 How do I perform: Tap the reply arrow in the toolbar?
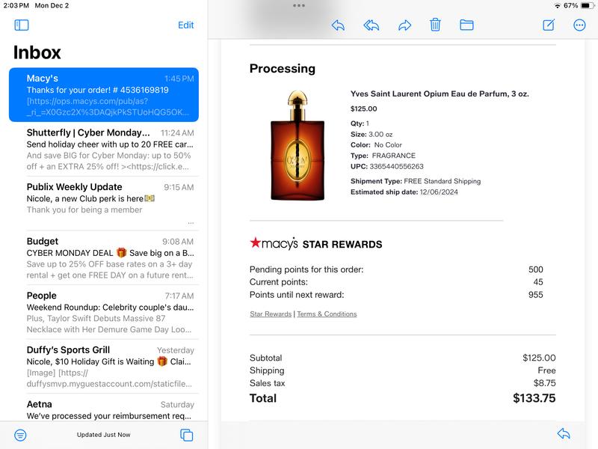(338, 25)
